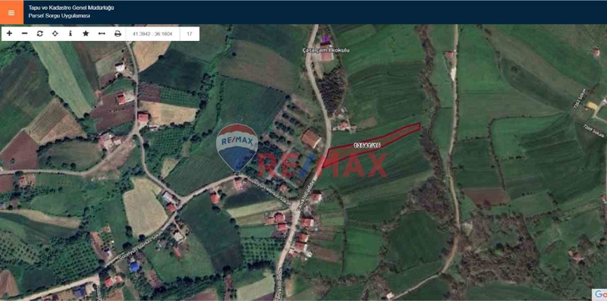The image size is (607, 301).
Task: Select the info query tool
Action: pyautogui.click(x=70, y=33)
